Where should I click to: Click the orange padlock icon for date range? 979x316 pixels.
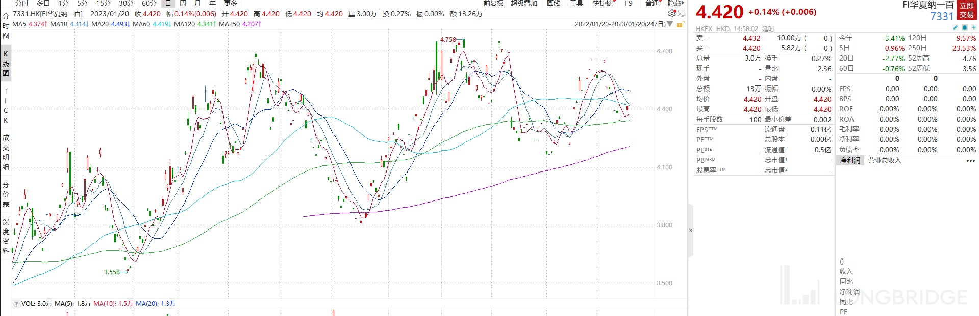pyautogui.click(x=680, y=24)
